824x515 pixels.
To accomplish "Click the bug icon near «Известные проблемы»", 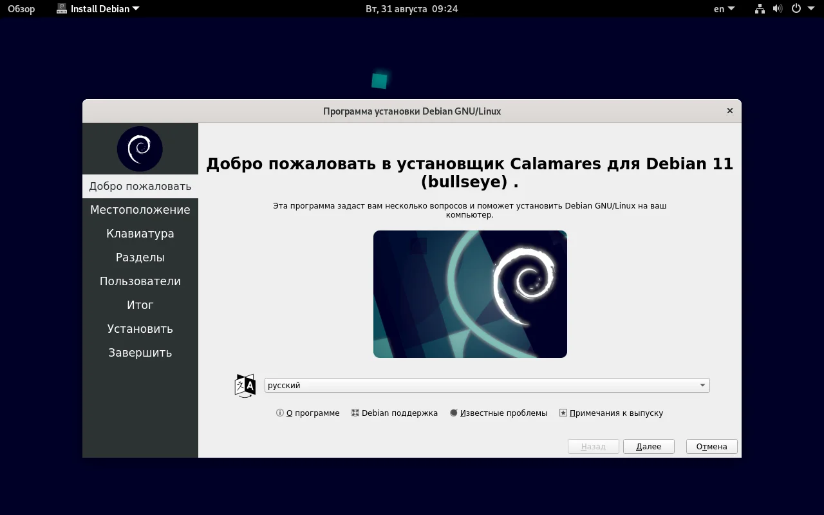I will pyautogui.click(x=453, y=413).
